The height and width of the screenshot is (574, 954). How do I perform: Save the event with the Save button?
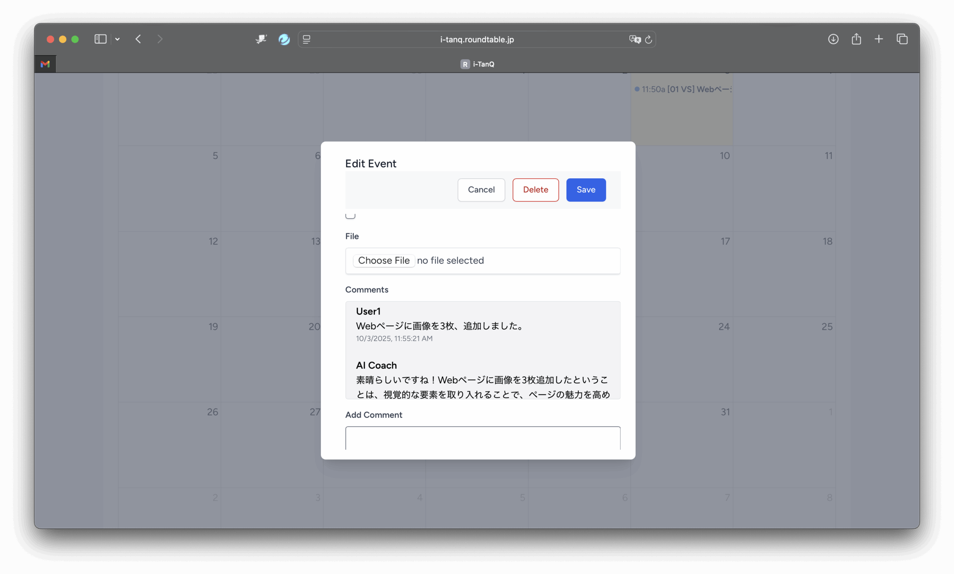point(586,189)
